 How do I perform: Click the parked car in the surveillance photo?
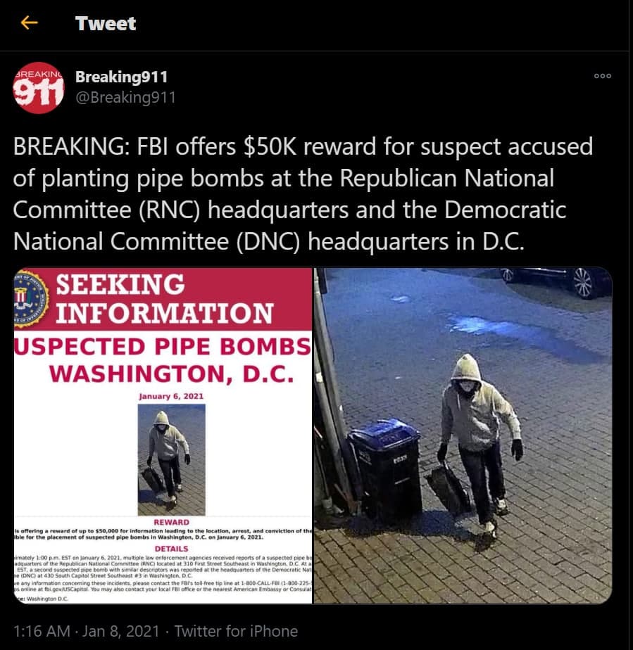pyautogui.click(x=556, y=281)
